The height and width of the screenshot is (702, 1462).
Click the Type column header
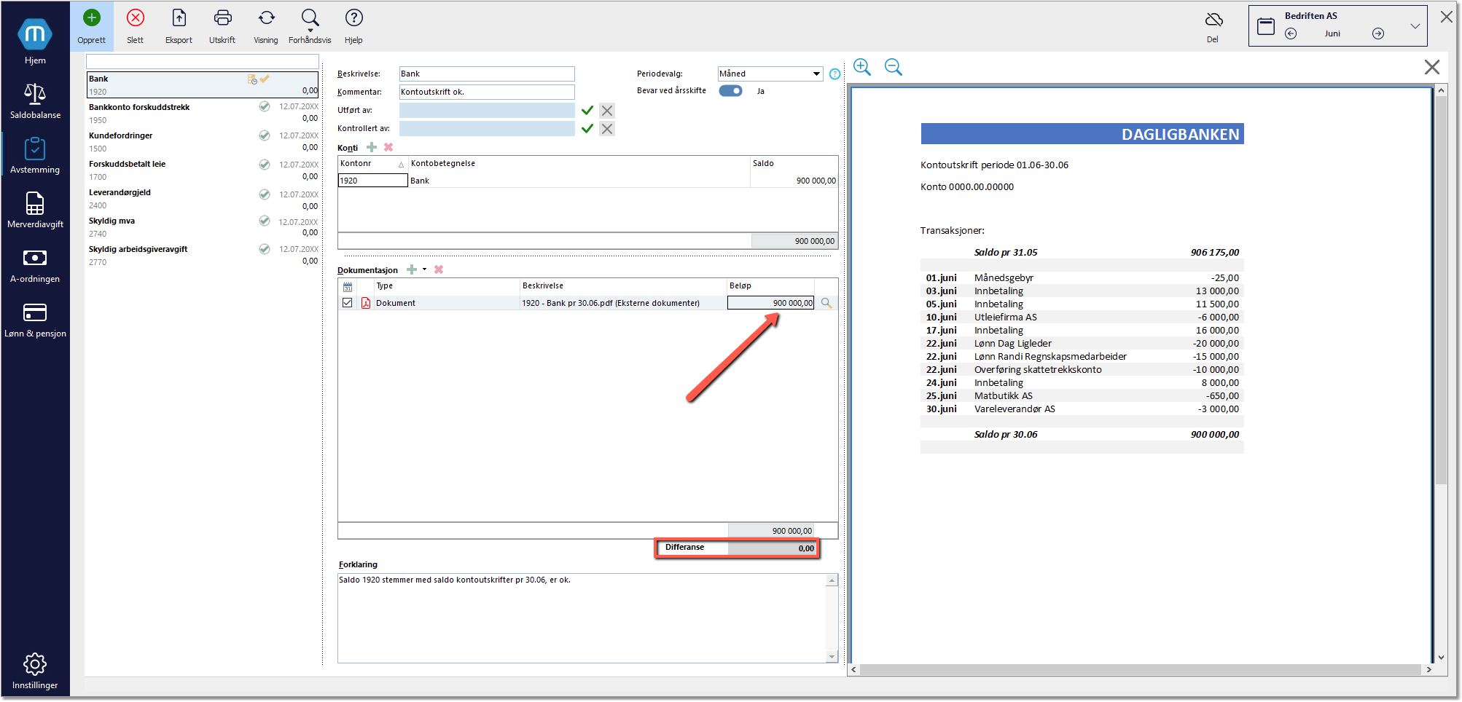click(447, 286)
